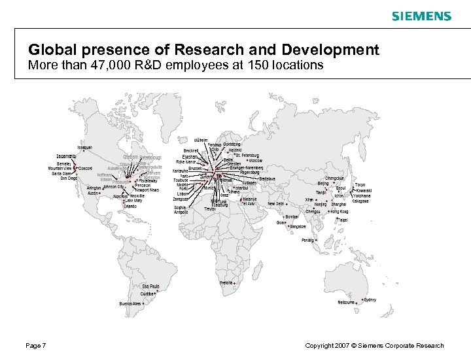
Task: Click the 'Johnson City' map label
Action: tap(114, 187)
